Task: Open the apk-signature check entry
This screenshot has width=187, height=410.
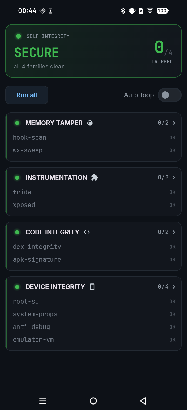Action: [94, 260]
